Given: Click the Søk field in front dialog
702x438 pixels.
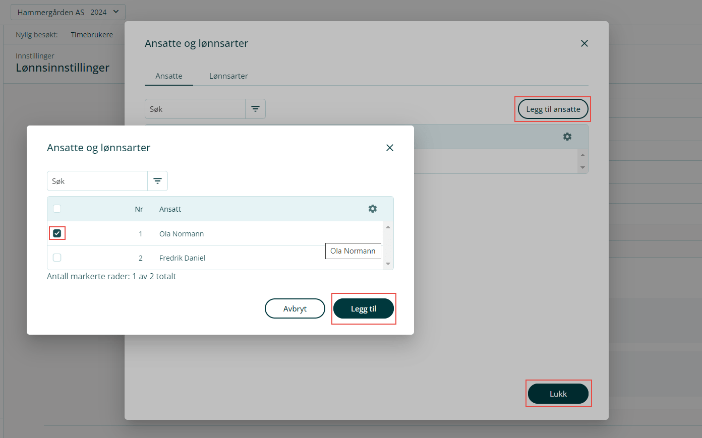Looking at the screenshot, I should 97,181.
